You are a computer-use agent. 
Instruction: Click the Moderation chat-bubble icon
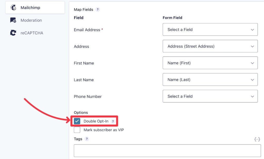[x=13, y=20]
